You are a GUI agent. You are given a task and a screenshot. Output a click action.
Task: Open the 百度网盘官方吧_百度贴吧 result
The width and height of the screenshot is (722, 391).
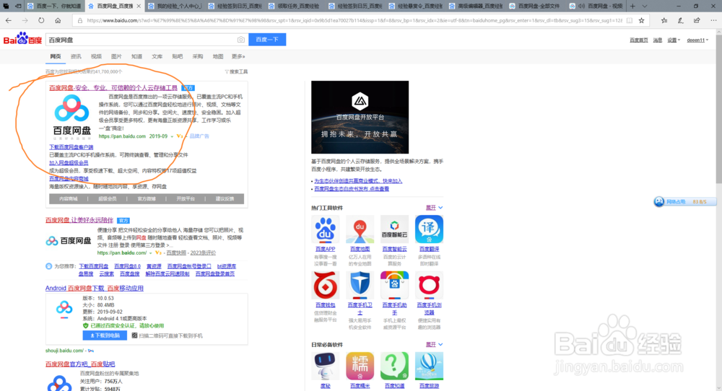80,364
